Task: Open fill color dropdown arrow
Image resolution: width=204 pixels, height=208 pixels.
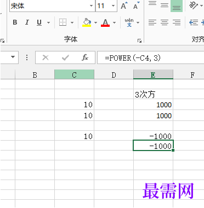Action: (95, 22)
